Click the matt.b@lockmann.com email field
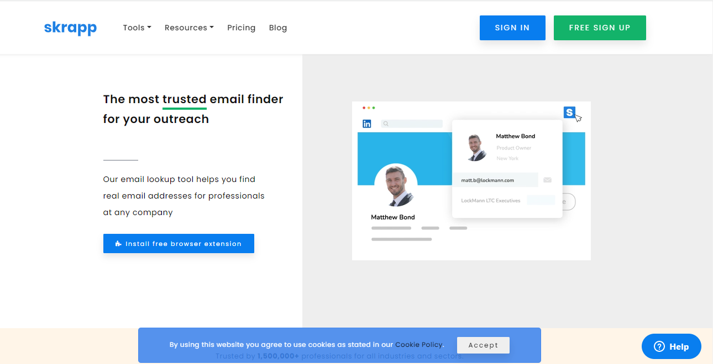Screen dimensions: 713x364 click(495, 180)
